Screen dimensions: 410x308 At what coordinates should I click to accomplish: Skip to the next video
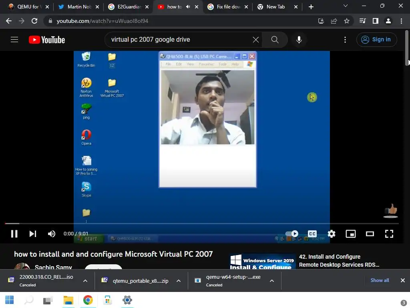click(33, 234)
